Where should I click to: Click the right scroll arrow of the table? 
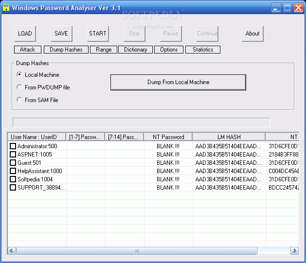point(294,251)
